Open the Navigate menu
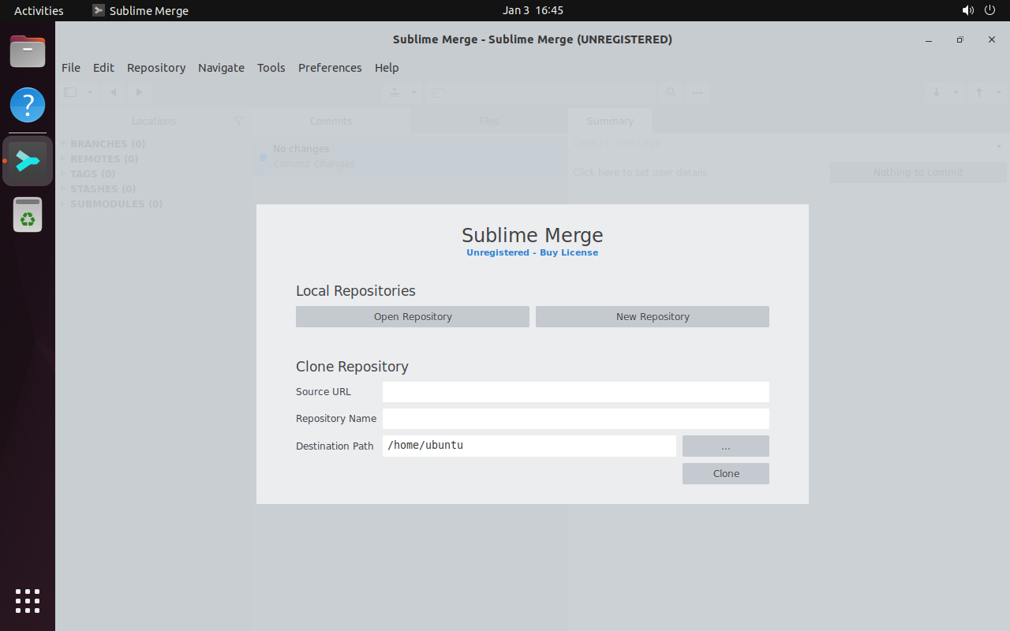The height and width of the screenshot is (631, 1010). (221, 68)
